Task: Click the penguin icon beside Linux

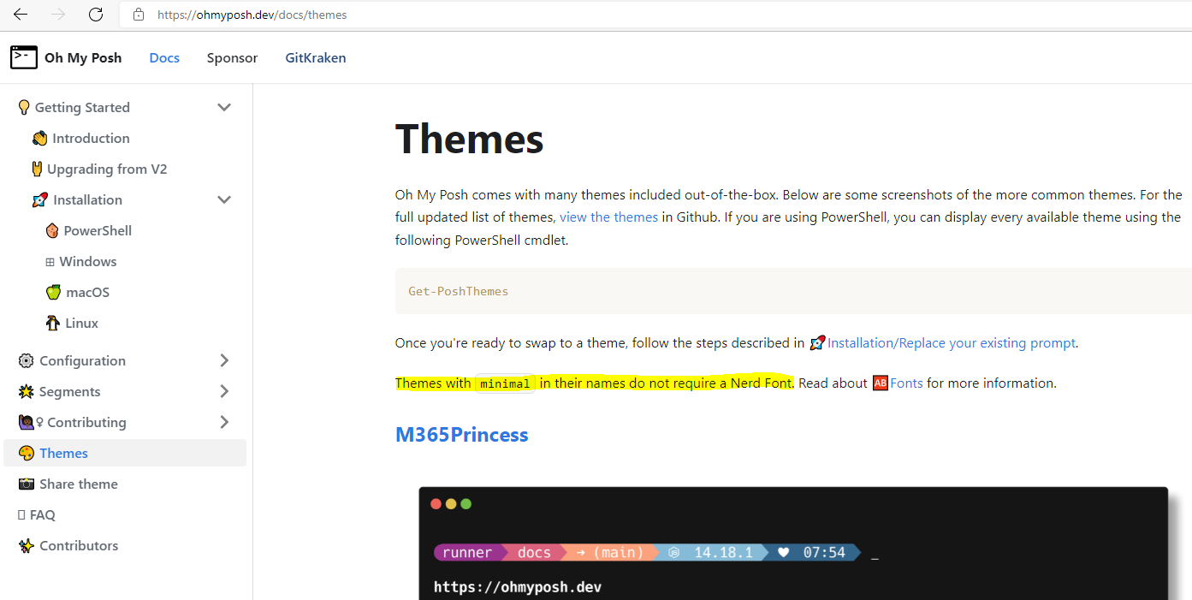Action: pyautogui.click(x=53, y=323)
